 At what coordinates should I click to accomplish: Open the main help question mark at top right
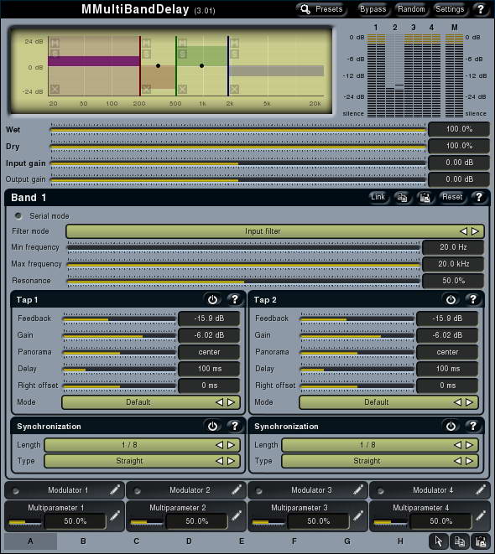tap(481, 9)
